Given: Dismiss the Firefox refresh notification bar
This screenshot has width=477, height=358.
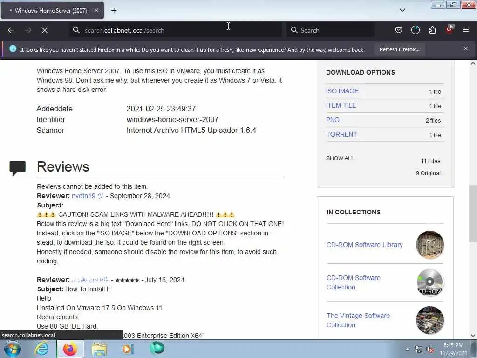Looking at the screenshot, I should point(466,48).
